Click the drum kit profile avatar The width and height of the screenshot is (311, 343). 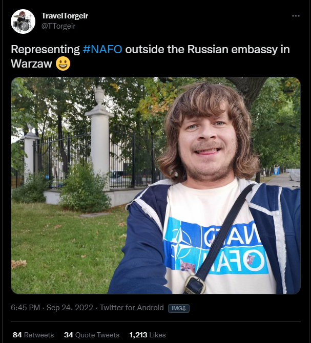point(23,22)
